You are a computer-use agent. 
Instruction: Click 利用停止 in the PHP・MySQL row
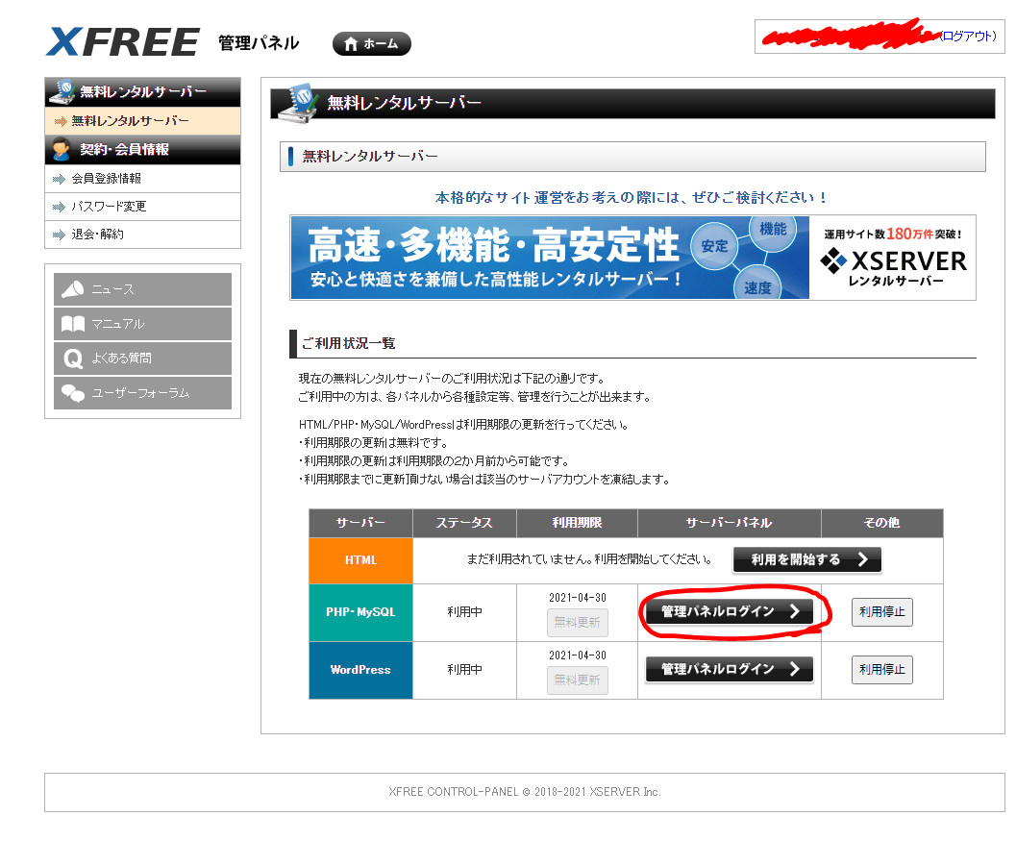pyautogui.click(x=881, y=612)
